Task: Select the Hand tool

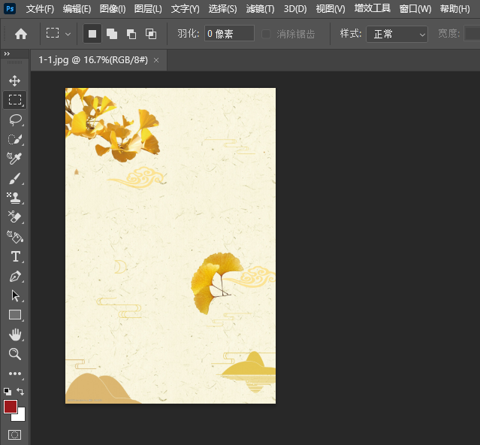Action: [15, 335]
